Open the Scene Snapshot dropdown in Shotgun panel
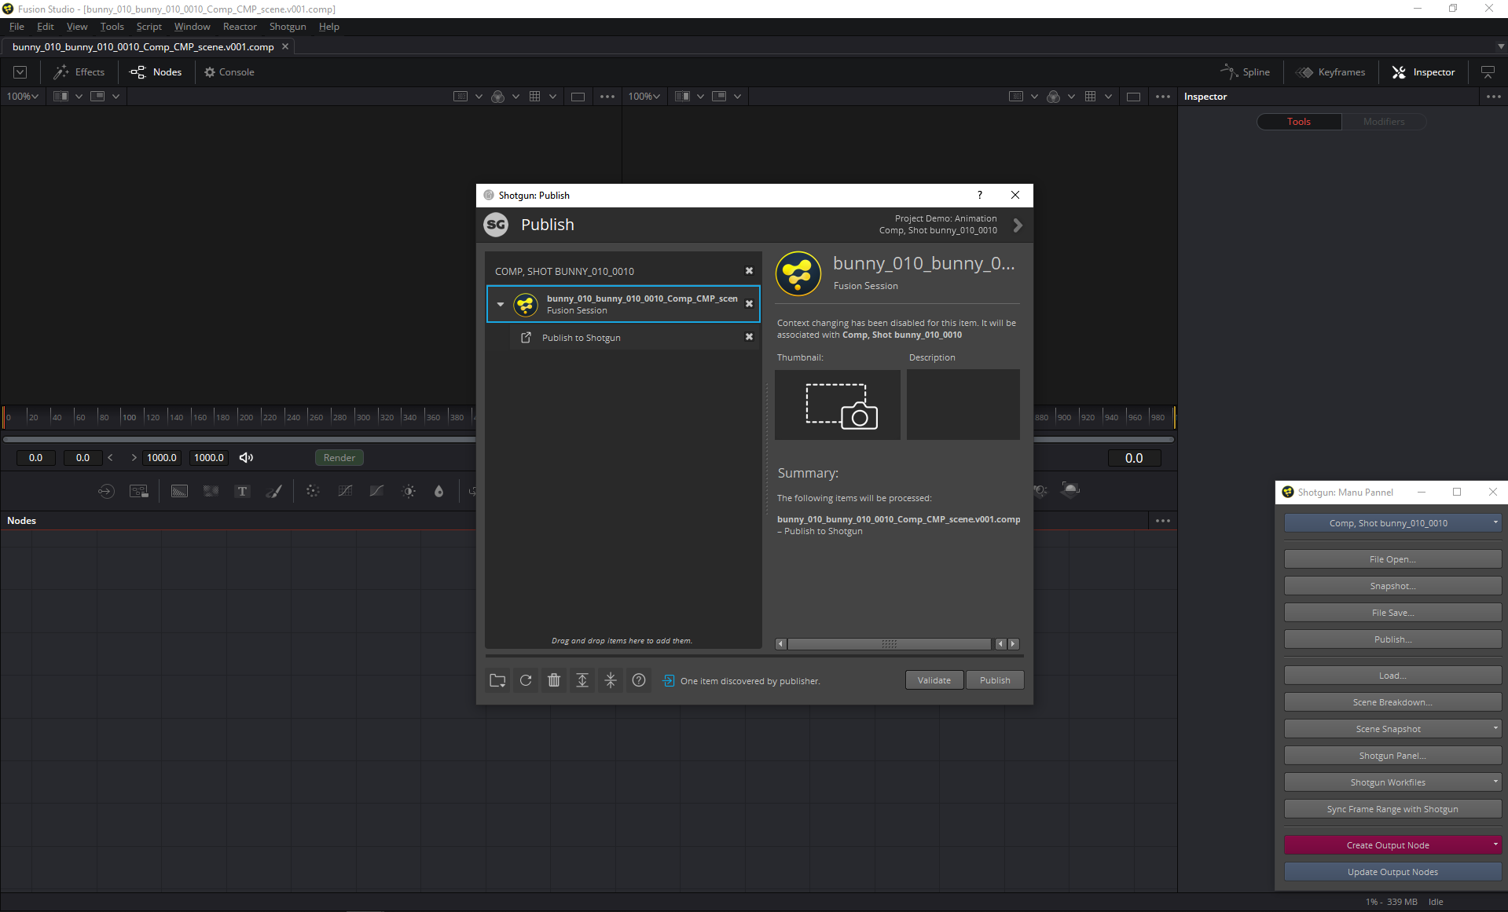Screen dimensions: 1508x912 pyautogui.click(x=1495, y=728)
